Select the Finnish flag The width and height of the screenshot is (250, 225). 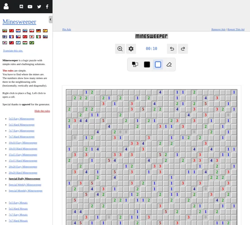[x=5, y=37]
